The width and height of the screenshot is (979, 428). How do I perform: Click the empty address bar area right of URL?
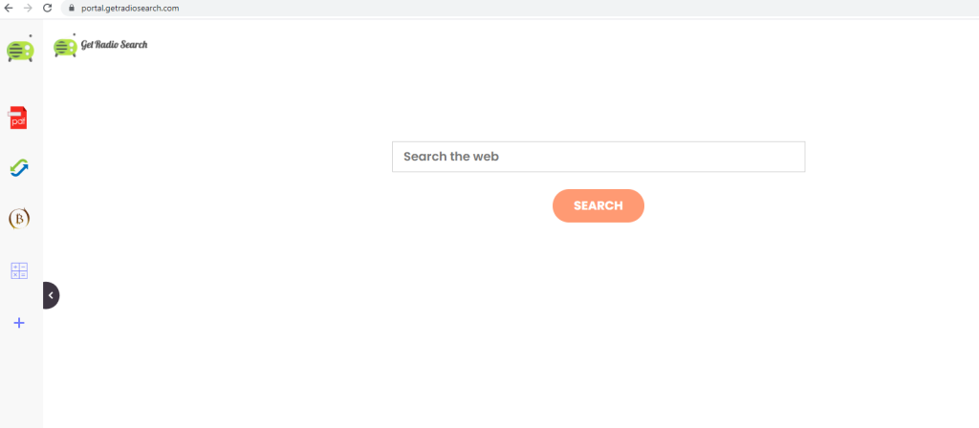tap(562, 8)
